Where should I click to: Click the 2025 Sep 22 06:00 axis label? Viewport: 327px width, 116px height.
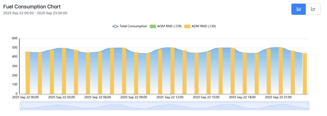[x=98, y=97]
